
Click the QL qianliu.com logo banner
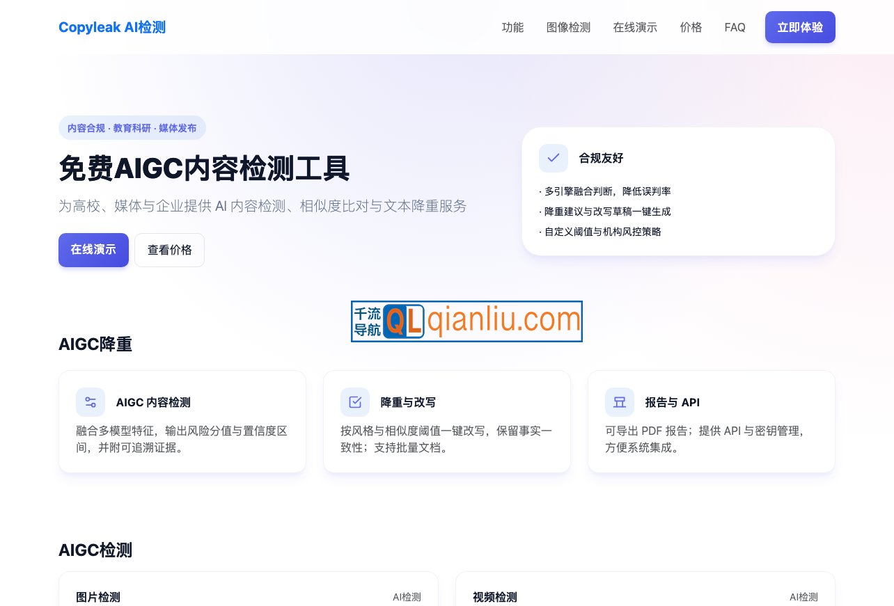pyautogui.click(x=466, y=321)
